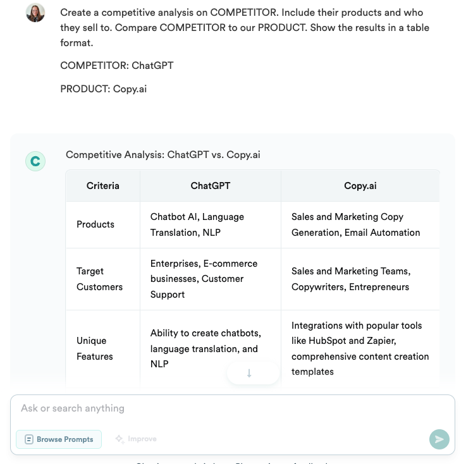Click the Unique Features row label

tap(95, 348)
